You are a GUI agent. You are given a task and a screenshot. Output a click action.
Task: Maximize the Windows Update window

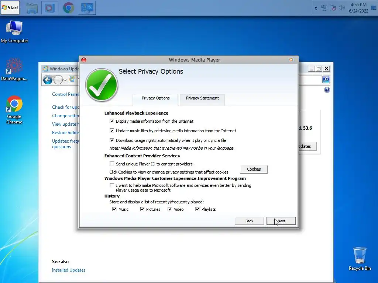319,69
